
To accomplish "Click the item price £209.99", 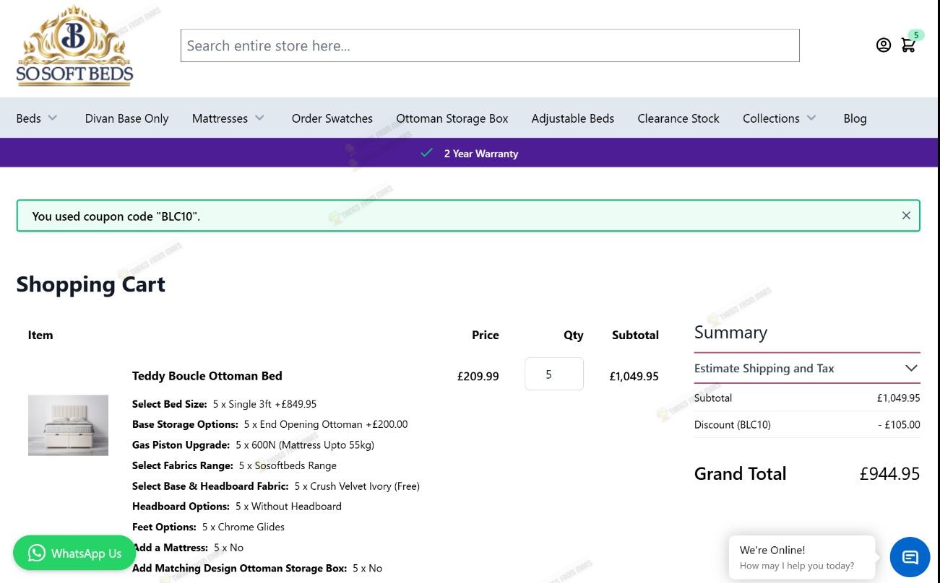I will coord(478,376).
